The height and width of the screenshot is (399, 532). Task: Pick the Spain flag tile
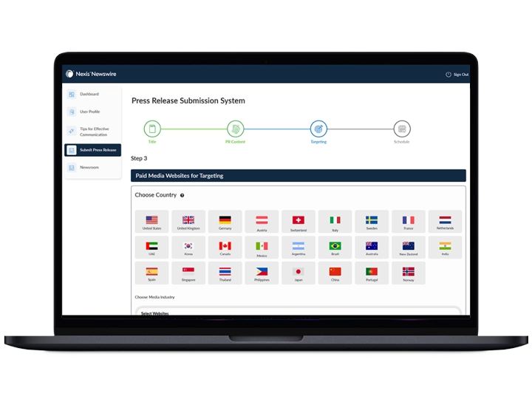(151, 273)
